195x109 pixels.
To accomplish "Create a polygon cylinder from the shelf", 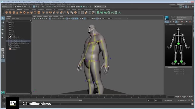I will click(14, 13).
